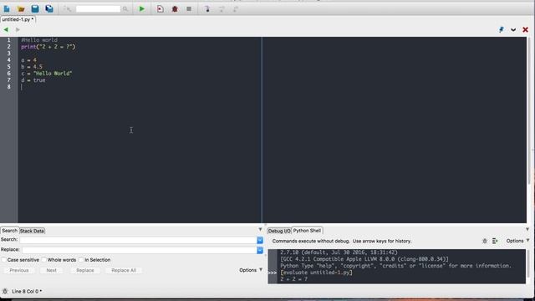Click the magnifier icon next to toolbar search
The height and width of the screenshot is (301, 535).
coord(125,9)
